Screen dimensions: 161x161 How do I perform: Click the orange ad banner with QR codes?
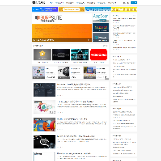pyautogui.click(x=72, y=9)
